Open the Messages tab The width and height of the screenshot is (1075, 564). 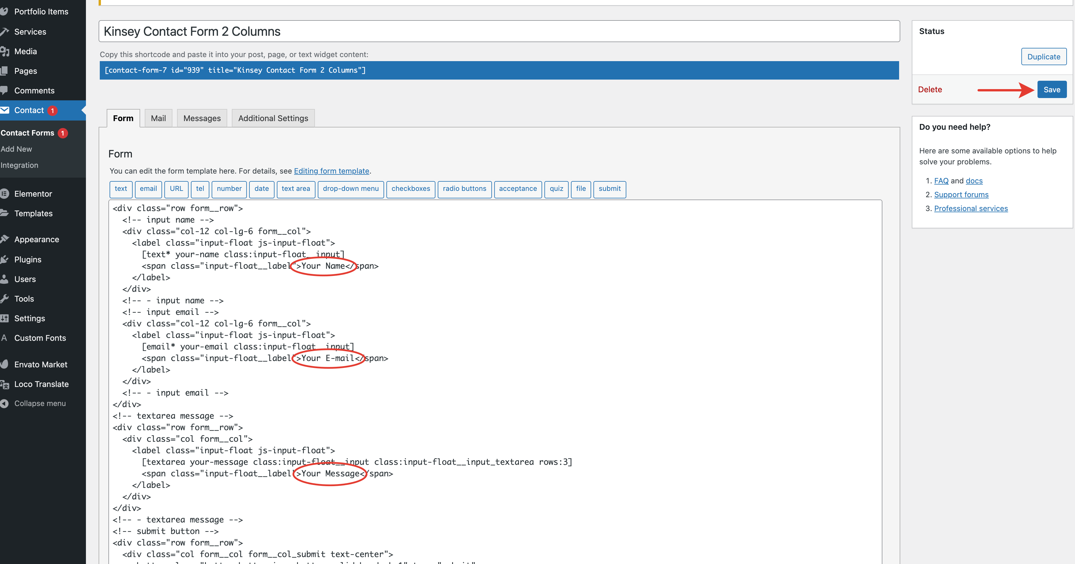(x=202, y=119)
